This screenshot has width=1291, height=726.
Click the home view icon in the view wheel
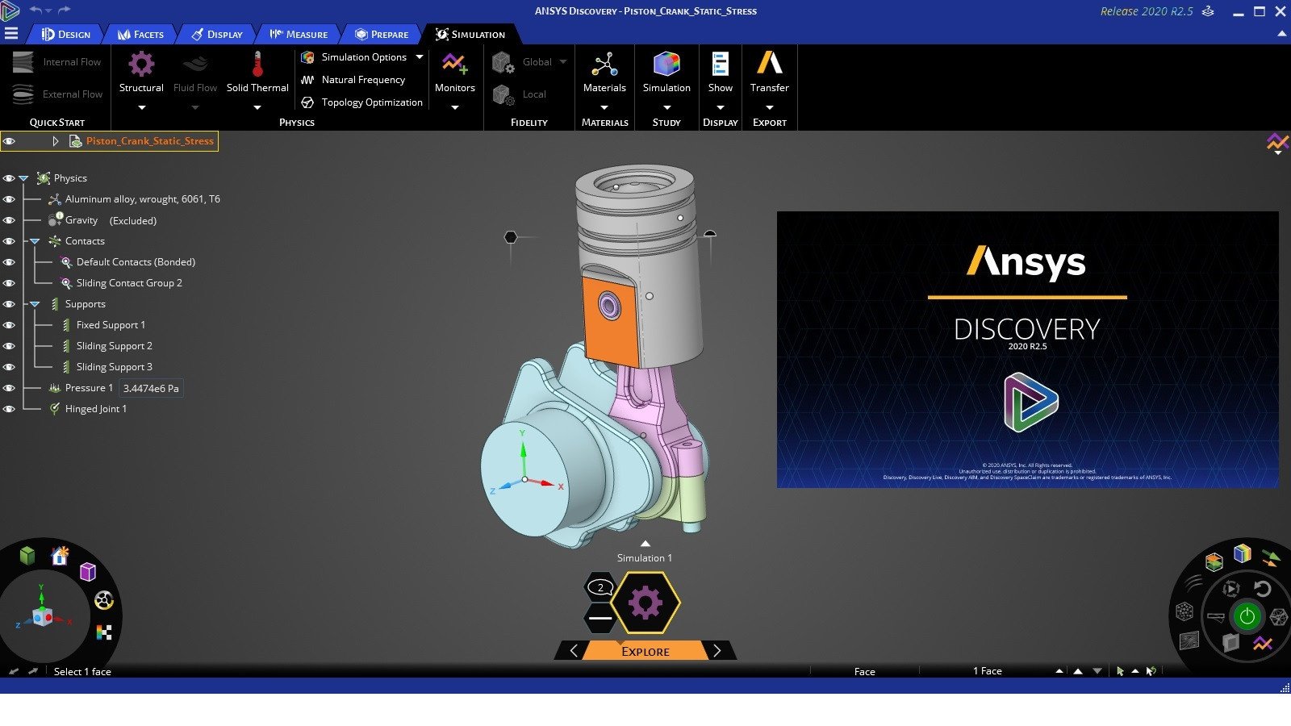coord(60,556)
